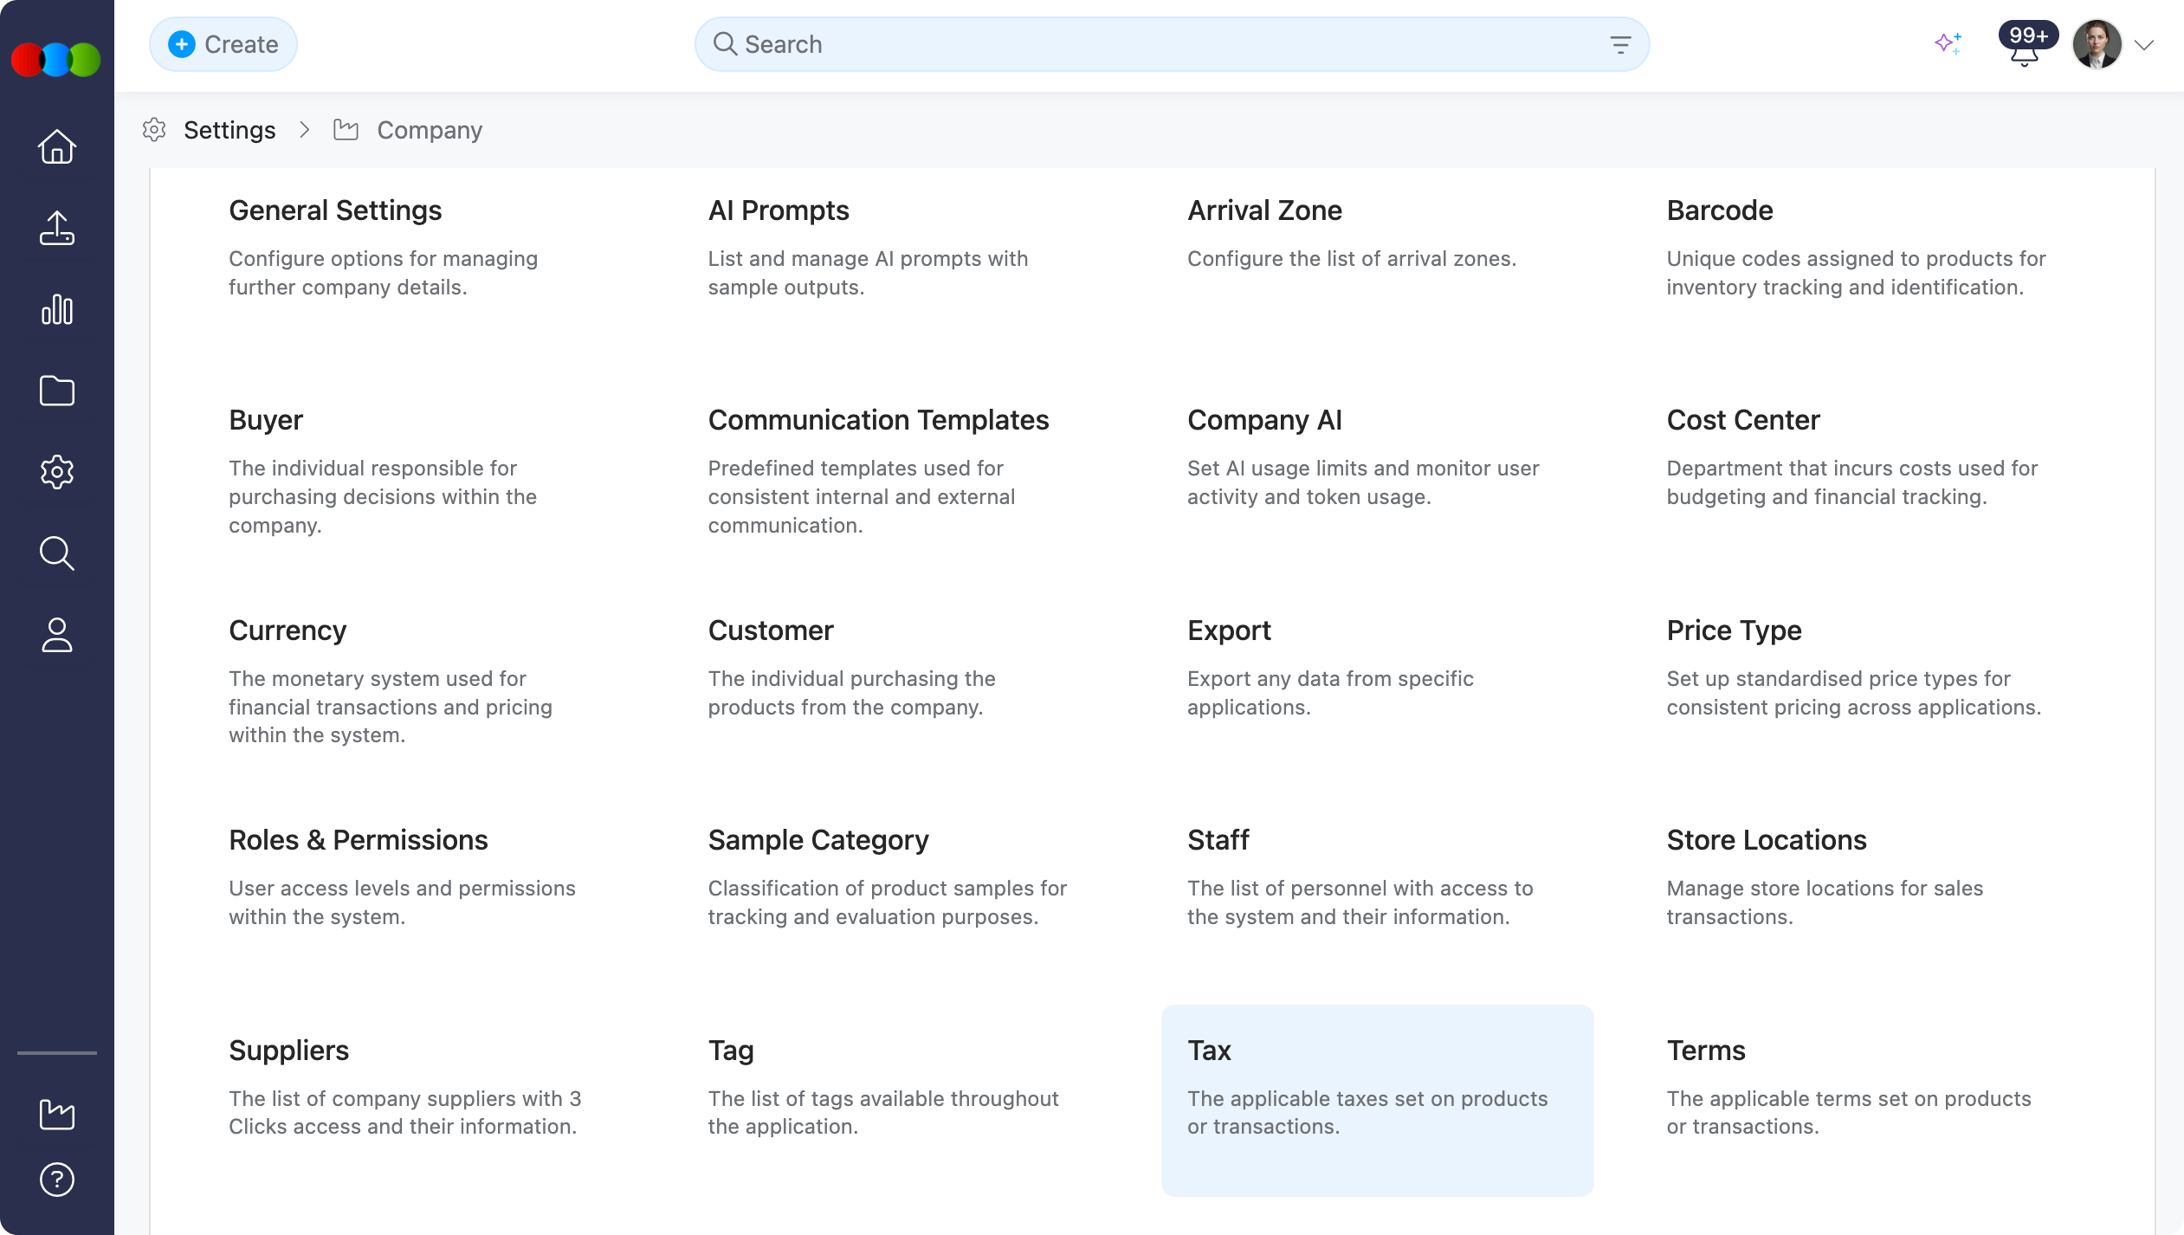Click the user avatar picture
This screenshot has width=2184, height=1235.
2096,44
